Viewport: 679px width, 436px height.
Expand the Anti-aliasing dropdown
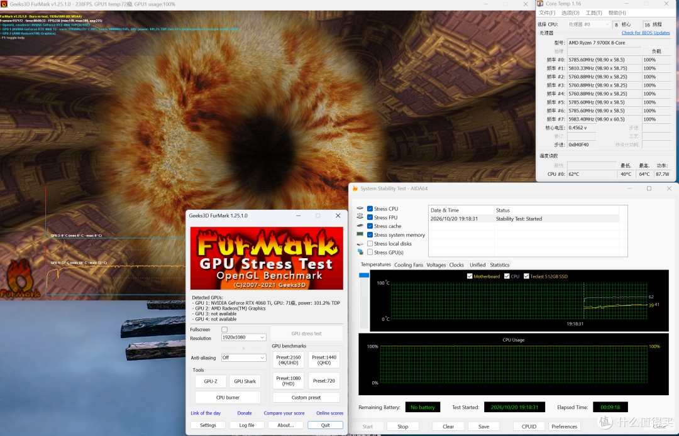[243, 357]
